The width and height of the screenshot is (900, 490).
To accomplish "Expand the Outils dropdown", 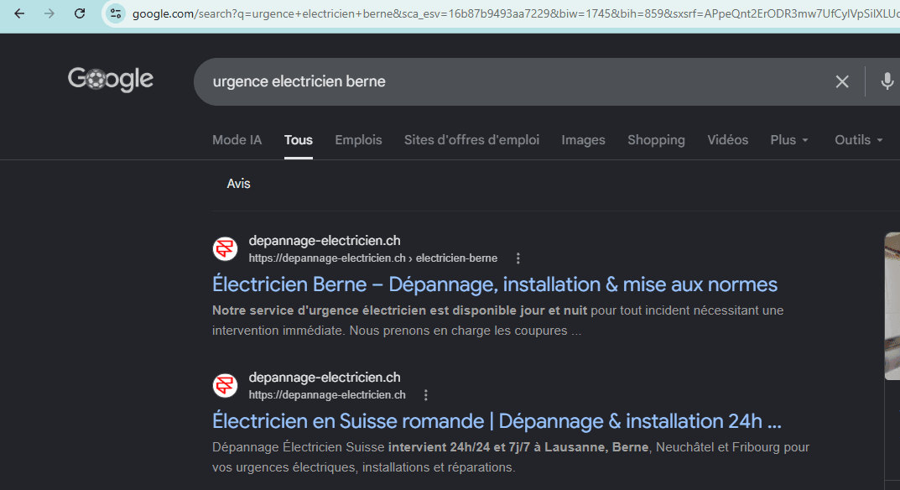I will 859,140.
